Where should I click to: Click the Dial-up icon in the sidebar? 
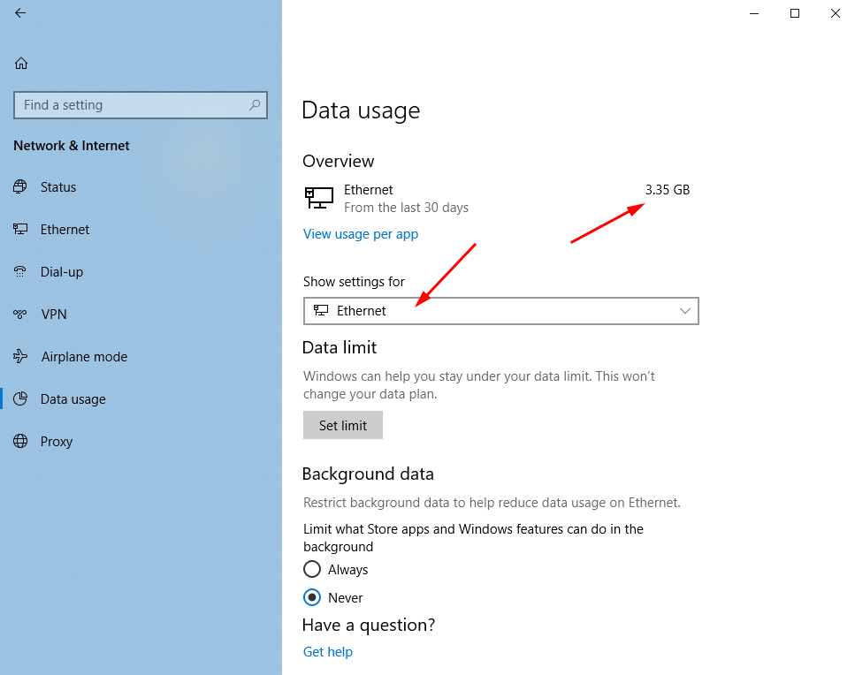point(20,271)
